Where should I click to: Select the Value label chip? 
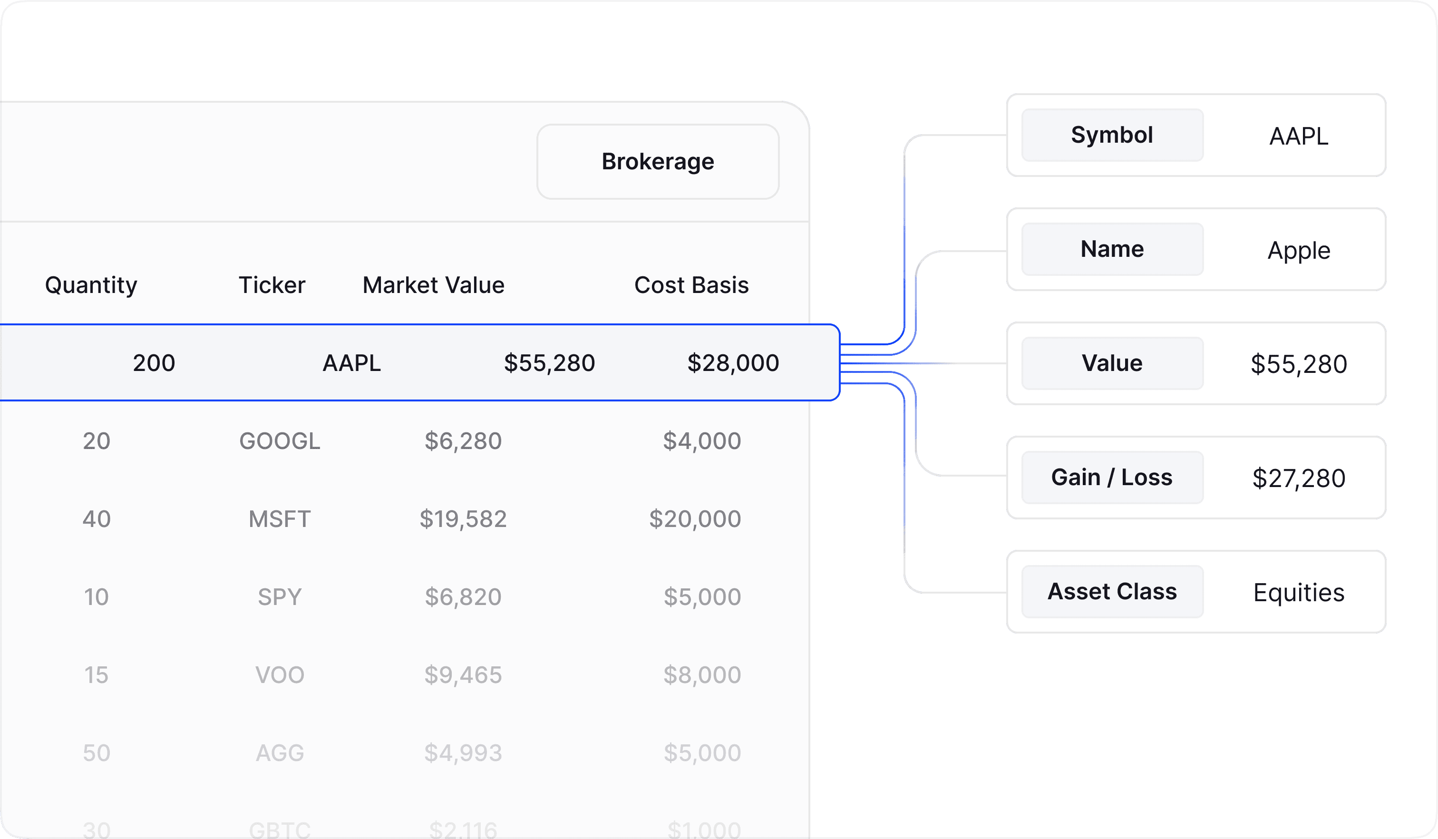[x=1112, y=363]
